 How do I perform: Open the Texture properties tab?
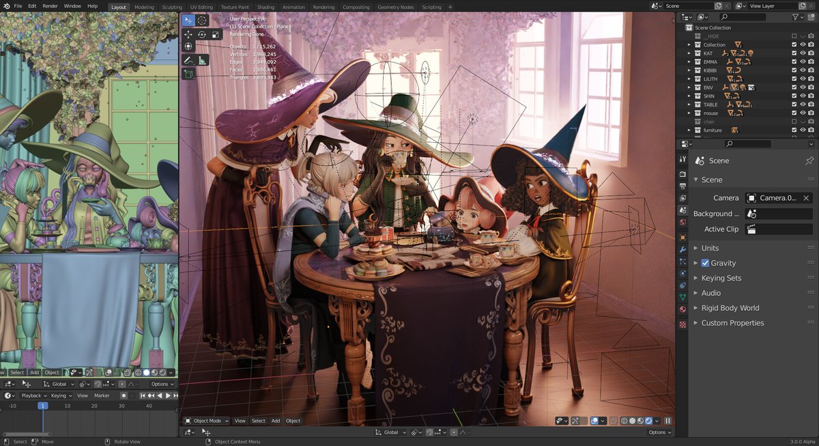click(x=682, y=324)
